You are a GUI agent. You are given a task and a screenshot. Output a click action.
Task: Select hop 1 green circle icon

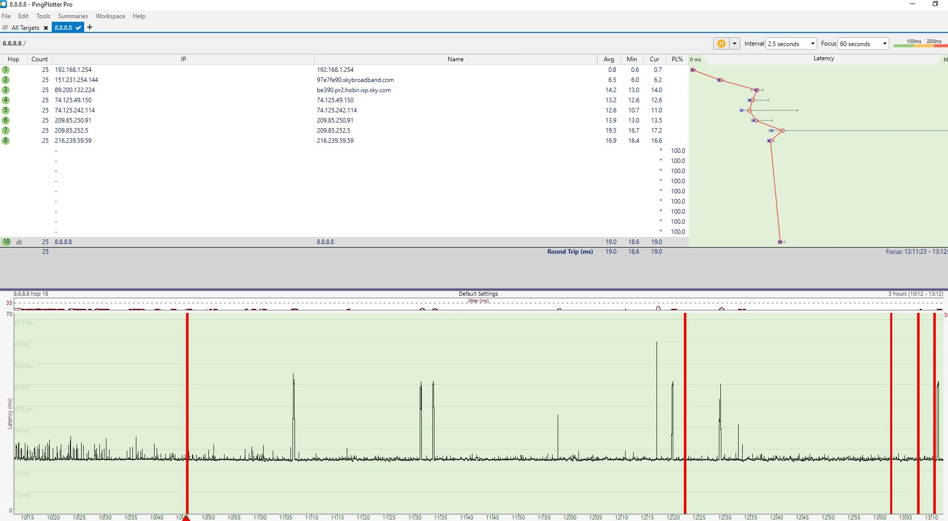pos(6,70)
